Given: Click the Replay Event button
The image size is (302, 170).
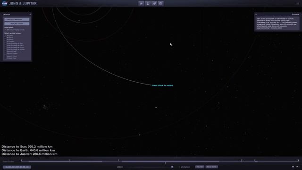Looking at the screenshot, I should point(17,24).
